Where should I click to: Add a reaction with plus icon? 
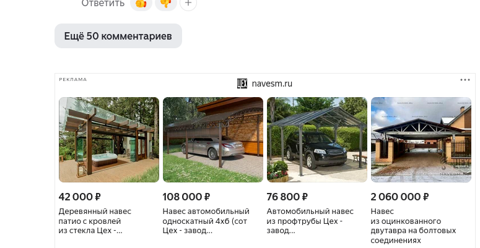coord(188,4)
